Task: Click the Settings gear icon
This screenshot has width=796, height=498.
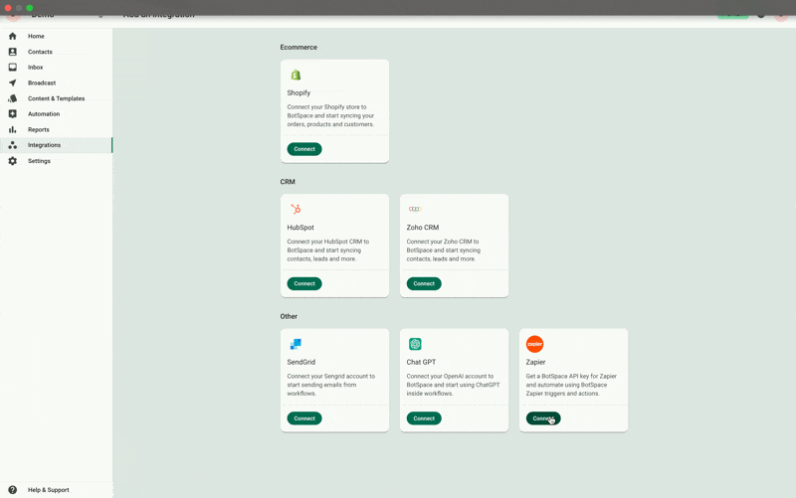Action: coord(13,161)
